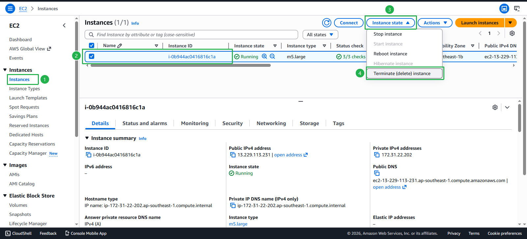Focus the Find Instance search field
The width and height of the screenshot is (527, 239).
point(191,35)
